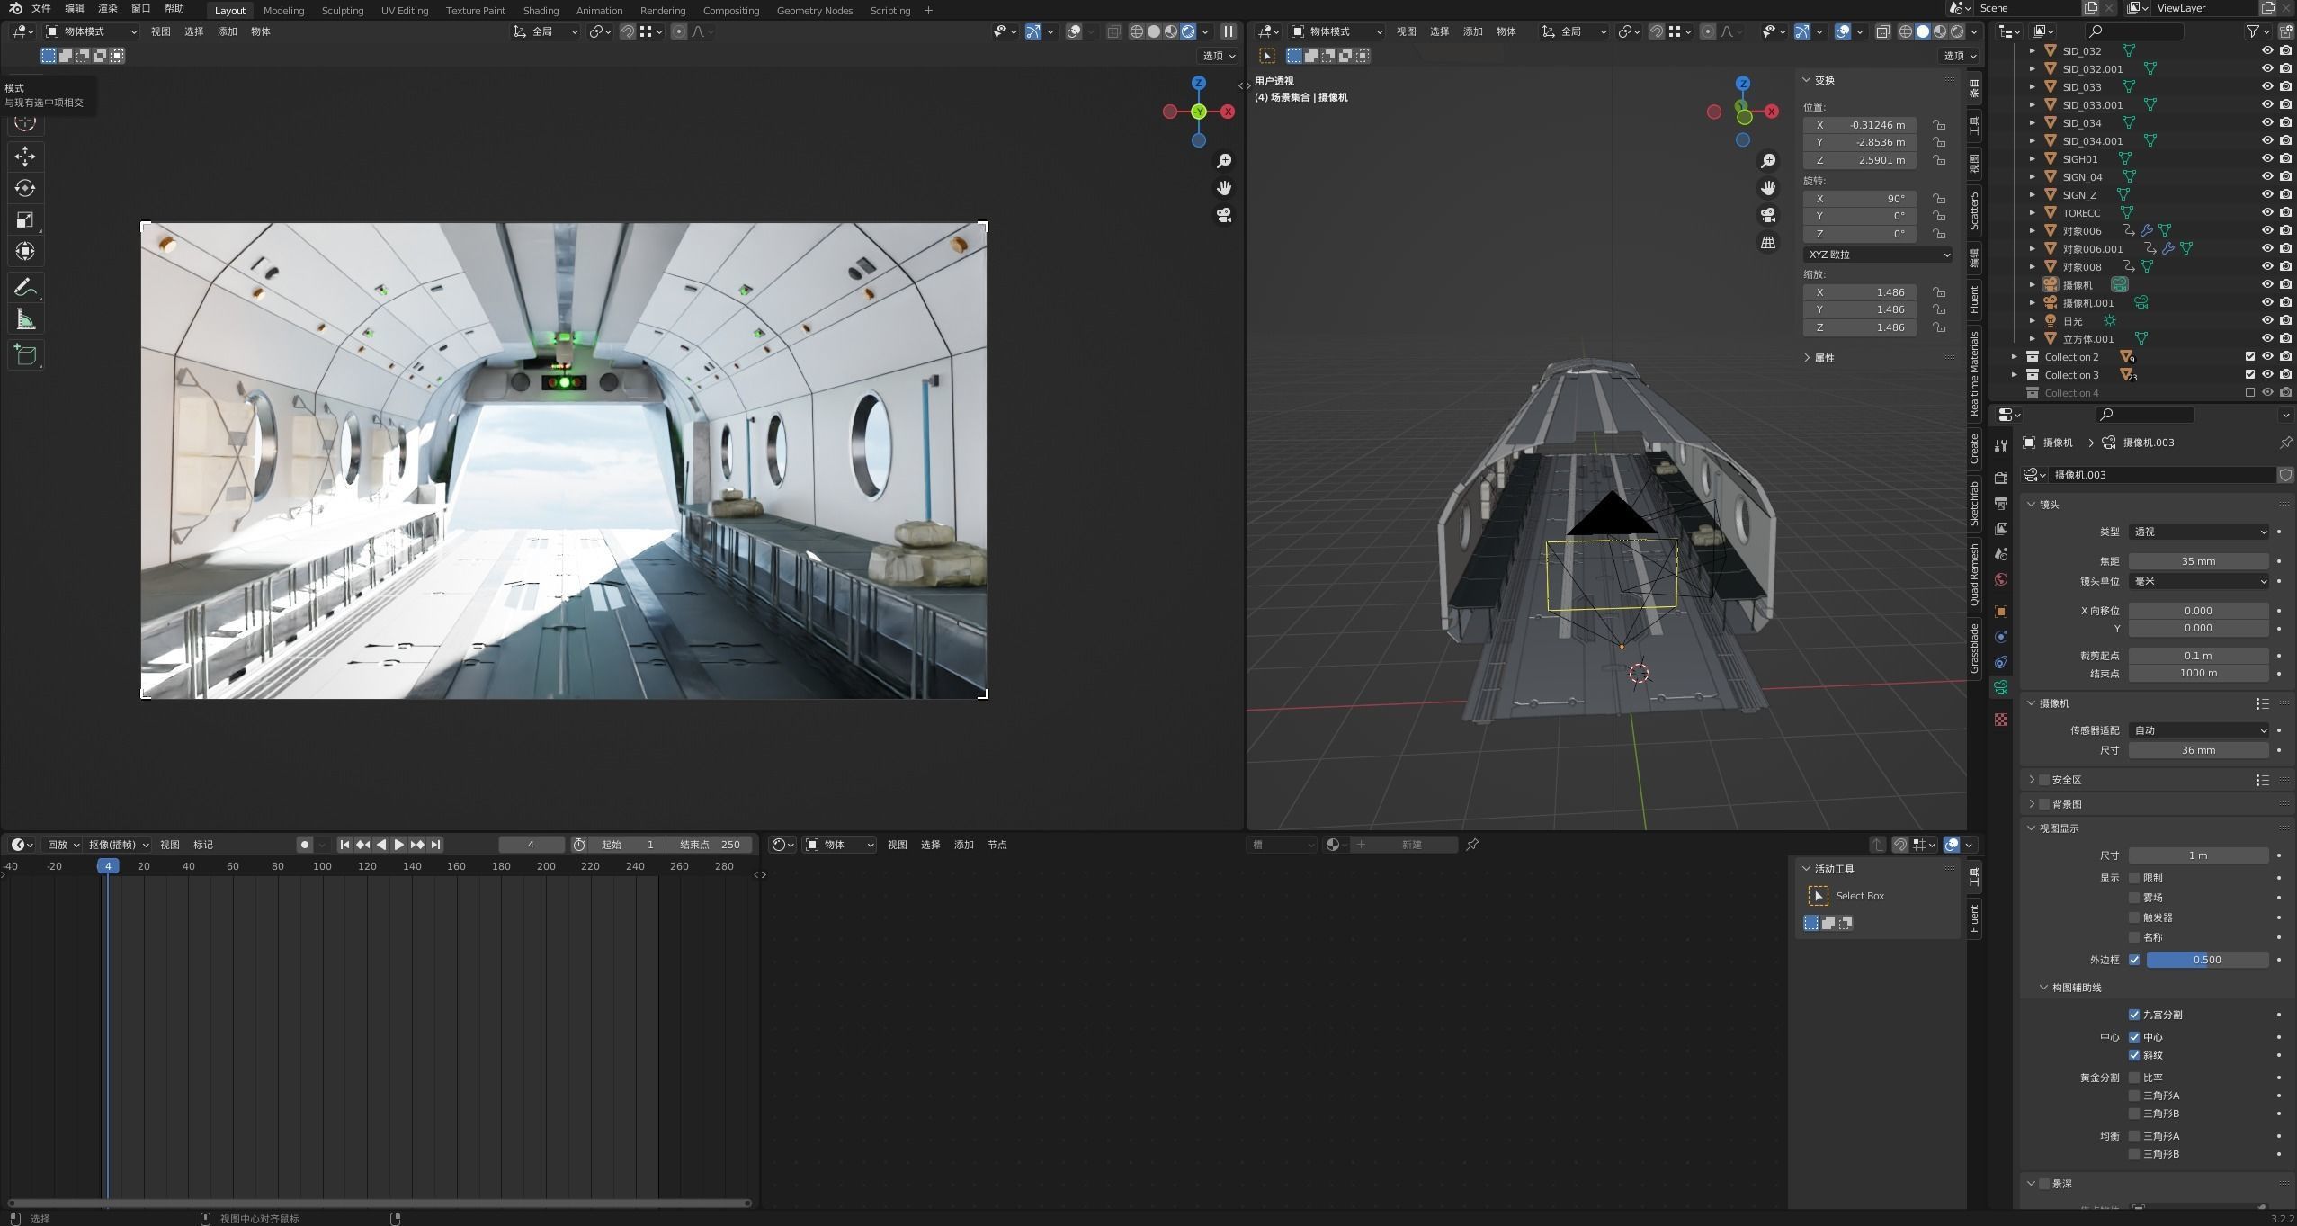Image resolution: width=2297 pixels, height=1226 pixels.
Task: Hide SID_032 with its eye icon
Action: (x=2267, y=51)
